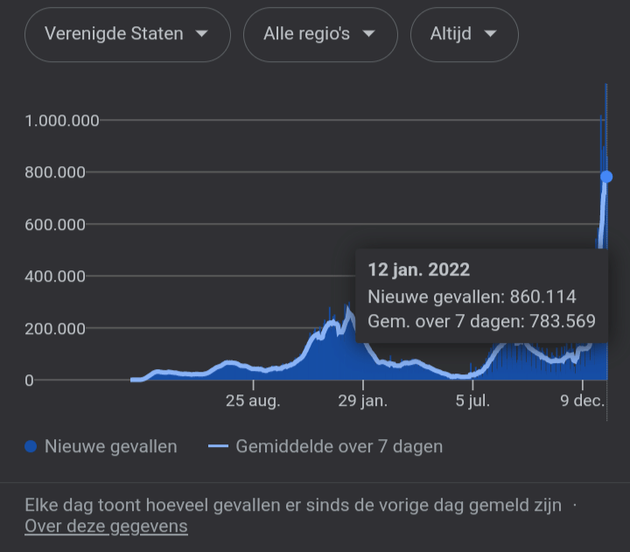
Task: Click Gem. over 7 dagen: 783.569 text
Action: pyautogui.click(x=481, y=321)
